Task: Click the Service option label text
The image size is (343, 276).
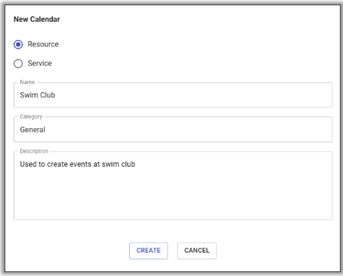Action: 39,64
